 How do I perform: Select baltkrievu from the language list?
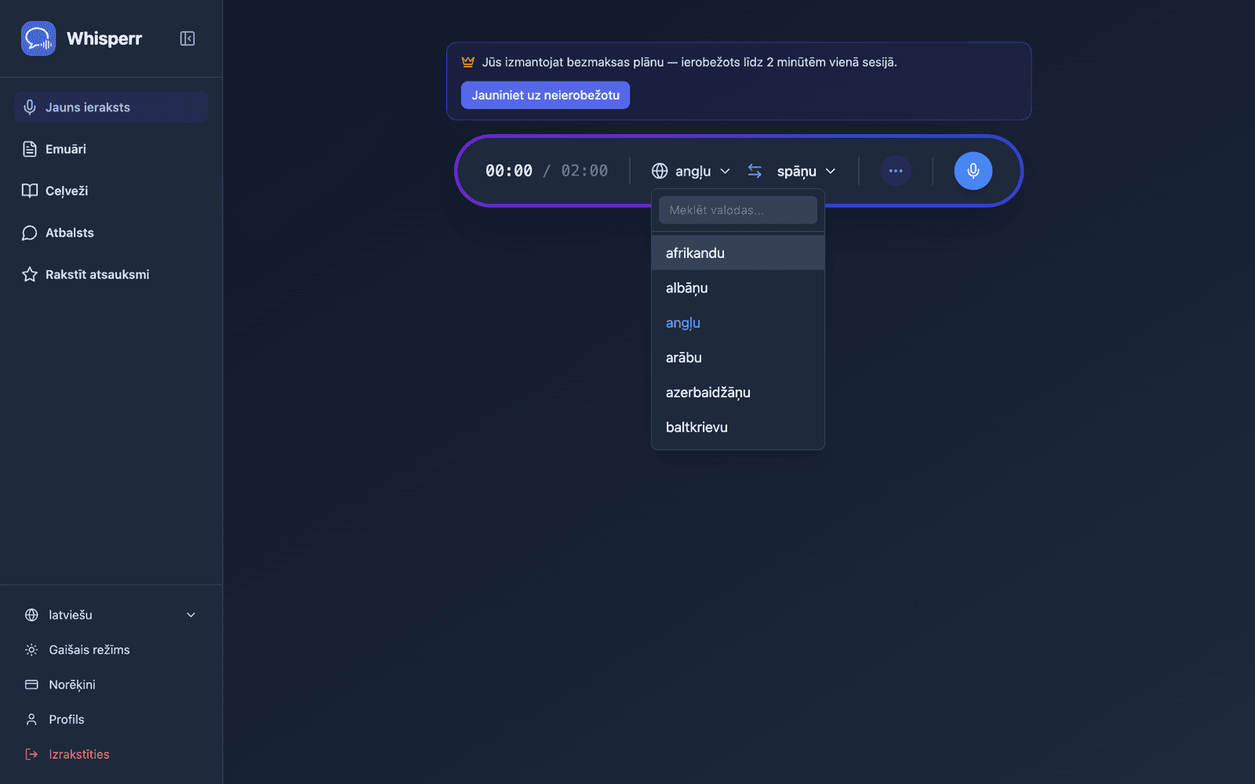(x=738, y=427)
